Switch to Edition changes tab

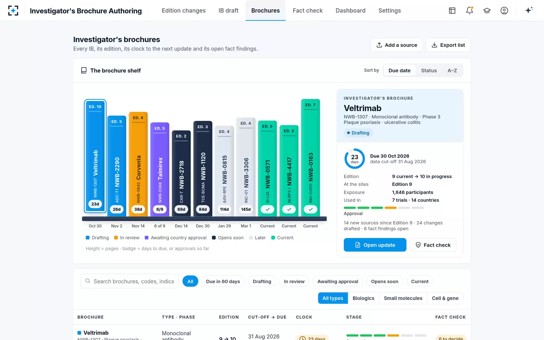click(x=184, y=11)
